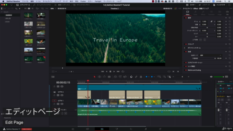233x131 pixels.
Task: Go to first frame in viewer
Action: coord(103,71)
